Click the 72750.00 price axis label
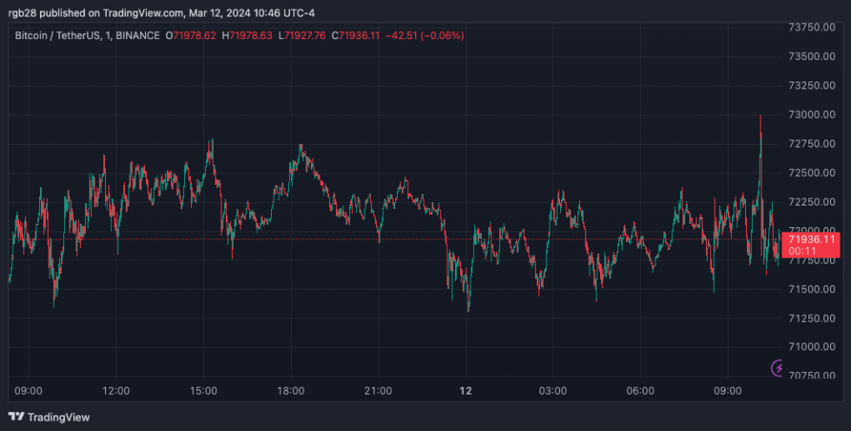Image resolution: width=851 pixels, height=431 pixels. pyautogui.click(x=812, y=144)
